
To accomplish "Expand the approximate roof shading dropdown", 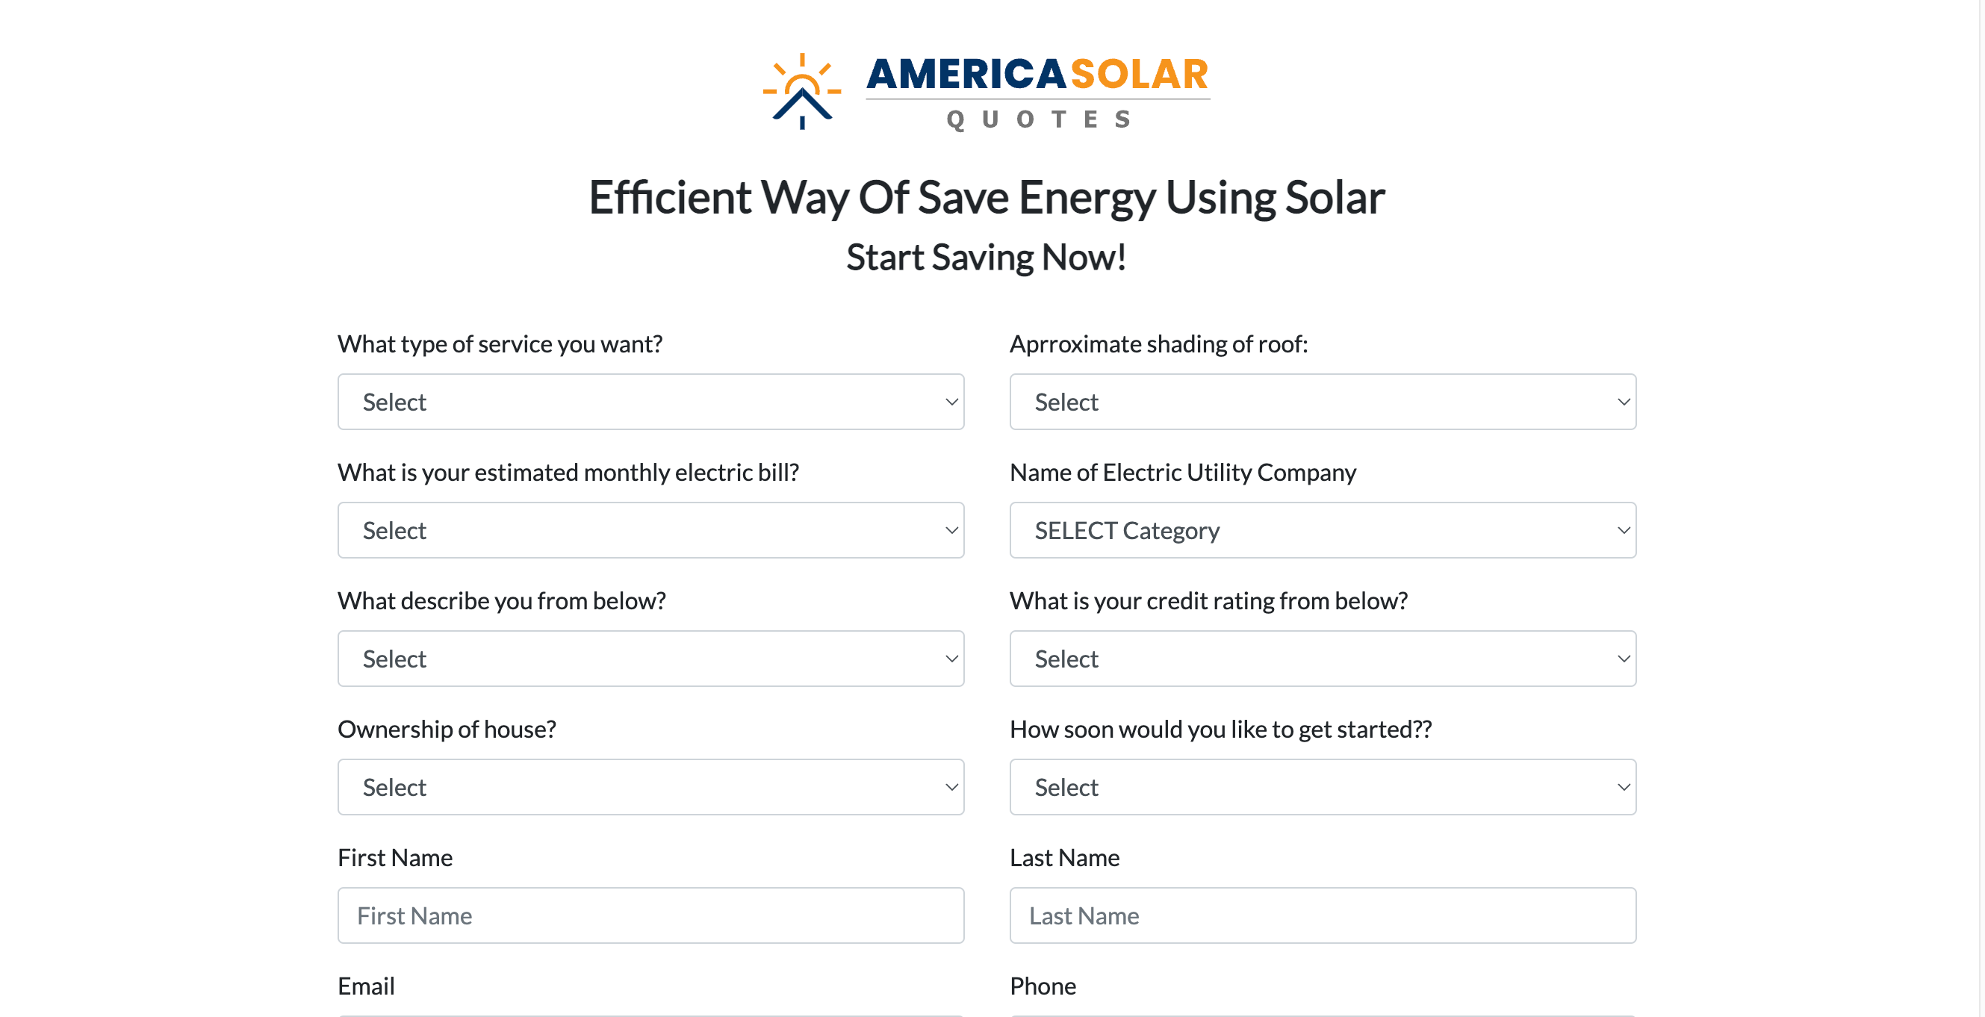I will [1323, 402].
